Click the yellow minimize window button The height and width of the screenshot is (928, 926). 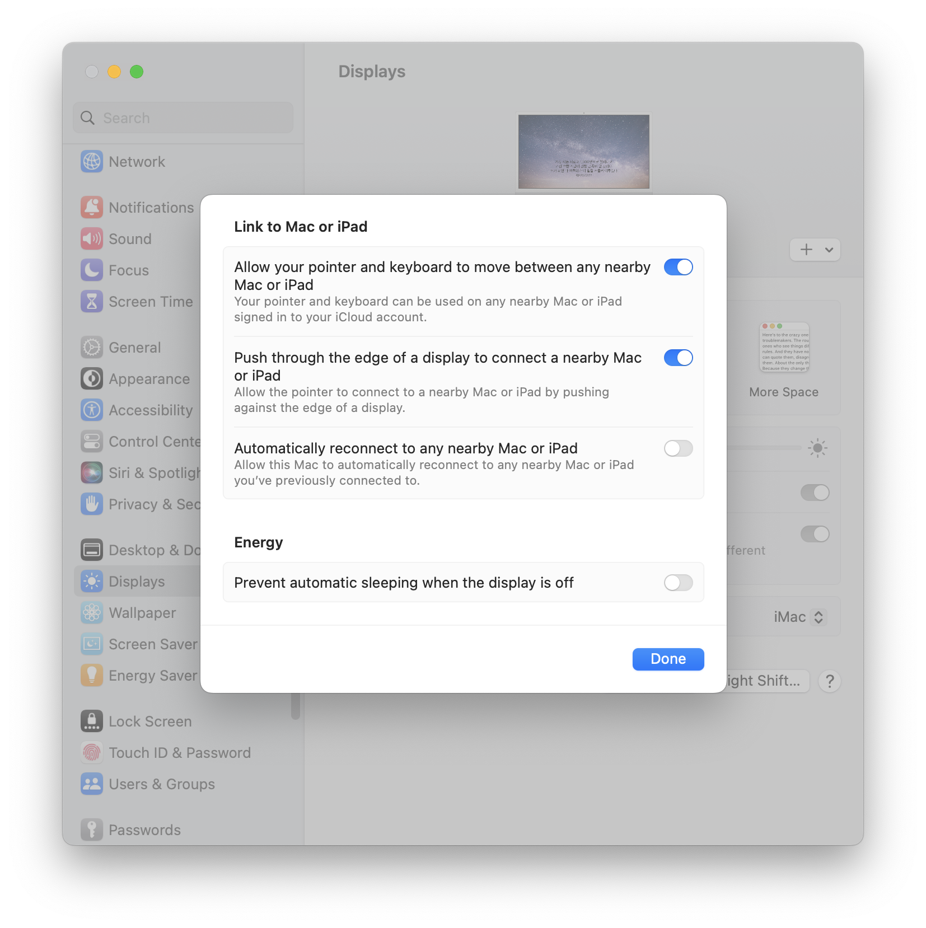tap(114, 72)
